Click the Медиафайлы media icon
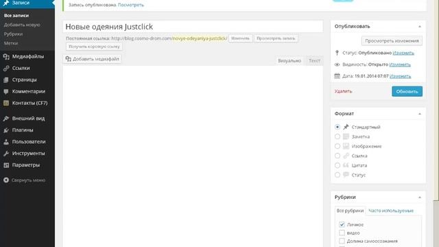439x247 pixels. coord(6,56)
